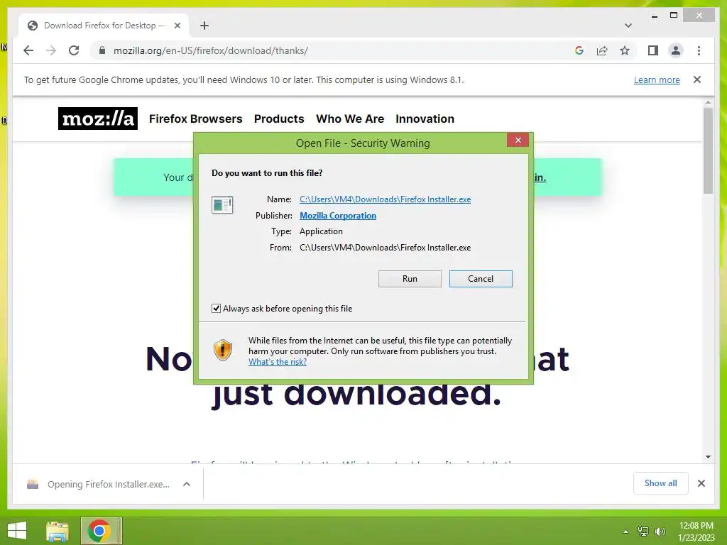Click the mozilla logo

click(98, 119)
